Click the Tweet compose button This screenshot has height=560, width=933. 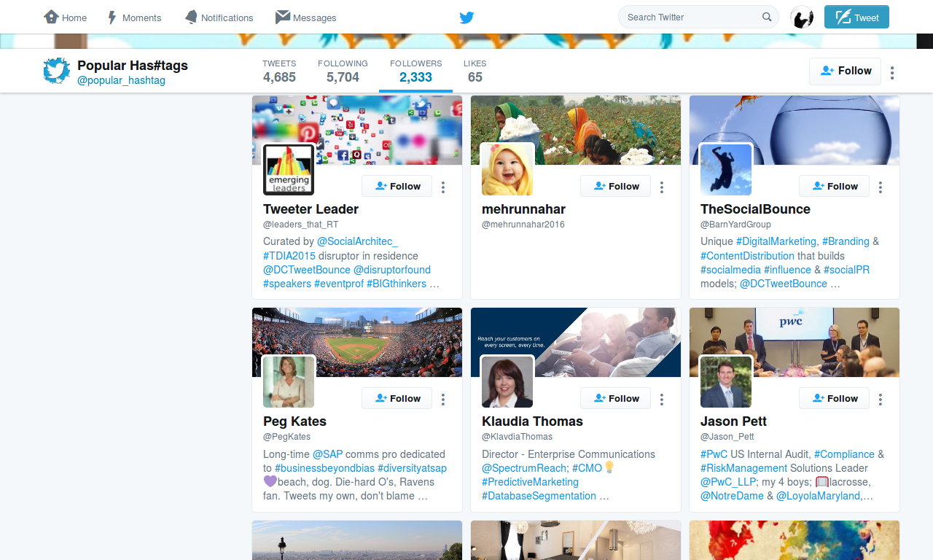click(x=856, y=17)
